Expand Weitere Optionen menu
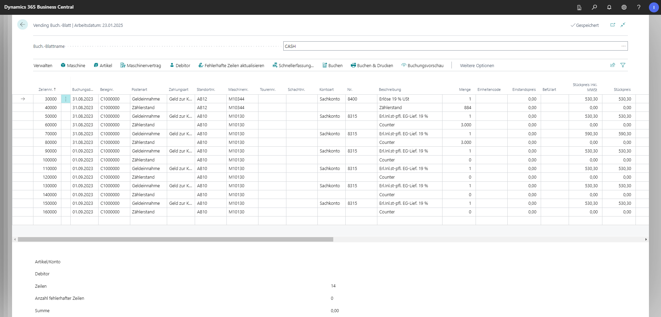 tap(477, 66)
